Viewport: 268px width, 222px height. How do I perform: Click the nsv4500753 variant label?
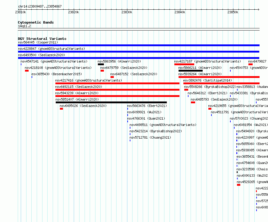coord(249,68)
